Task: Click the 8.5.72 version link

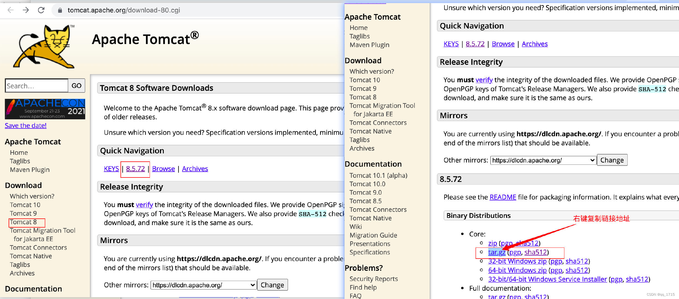Action: point(135,169)
